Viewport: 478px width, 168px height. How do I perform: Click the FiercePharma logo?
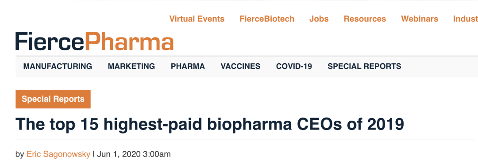point(95,42)
